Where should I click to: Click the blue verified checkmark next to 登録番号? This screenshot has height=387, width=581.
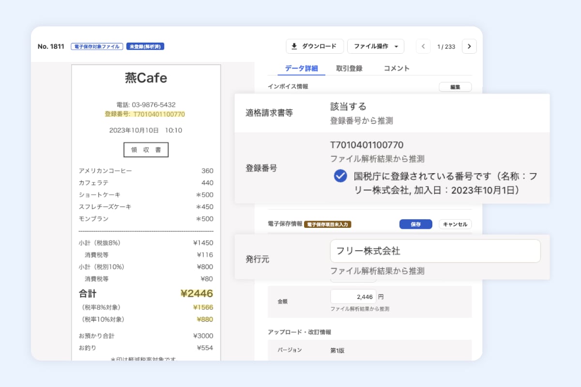point(341,176)
